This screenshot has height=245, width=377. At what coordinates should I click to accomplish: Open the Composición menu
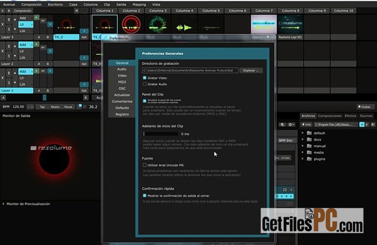(31, 4)
